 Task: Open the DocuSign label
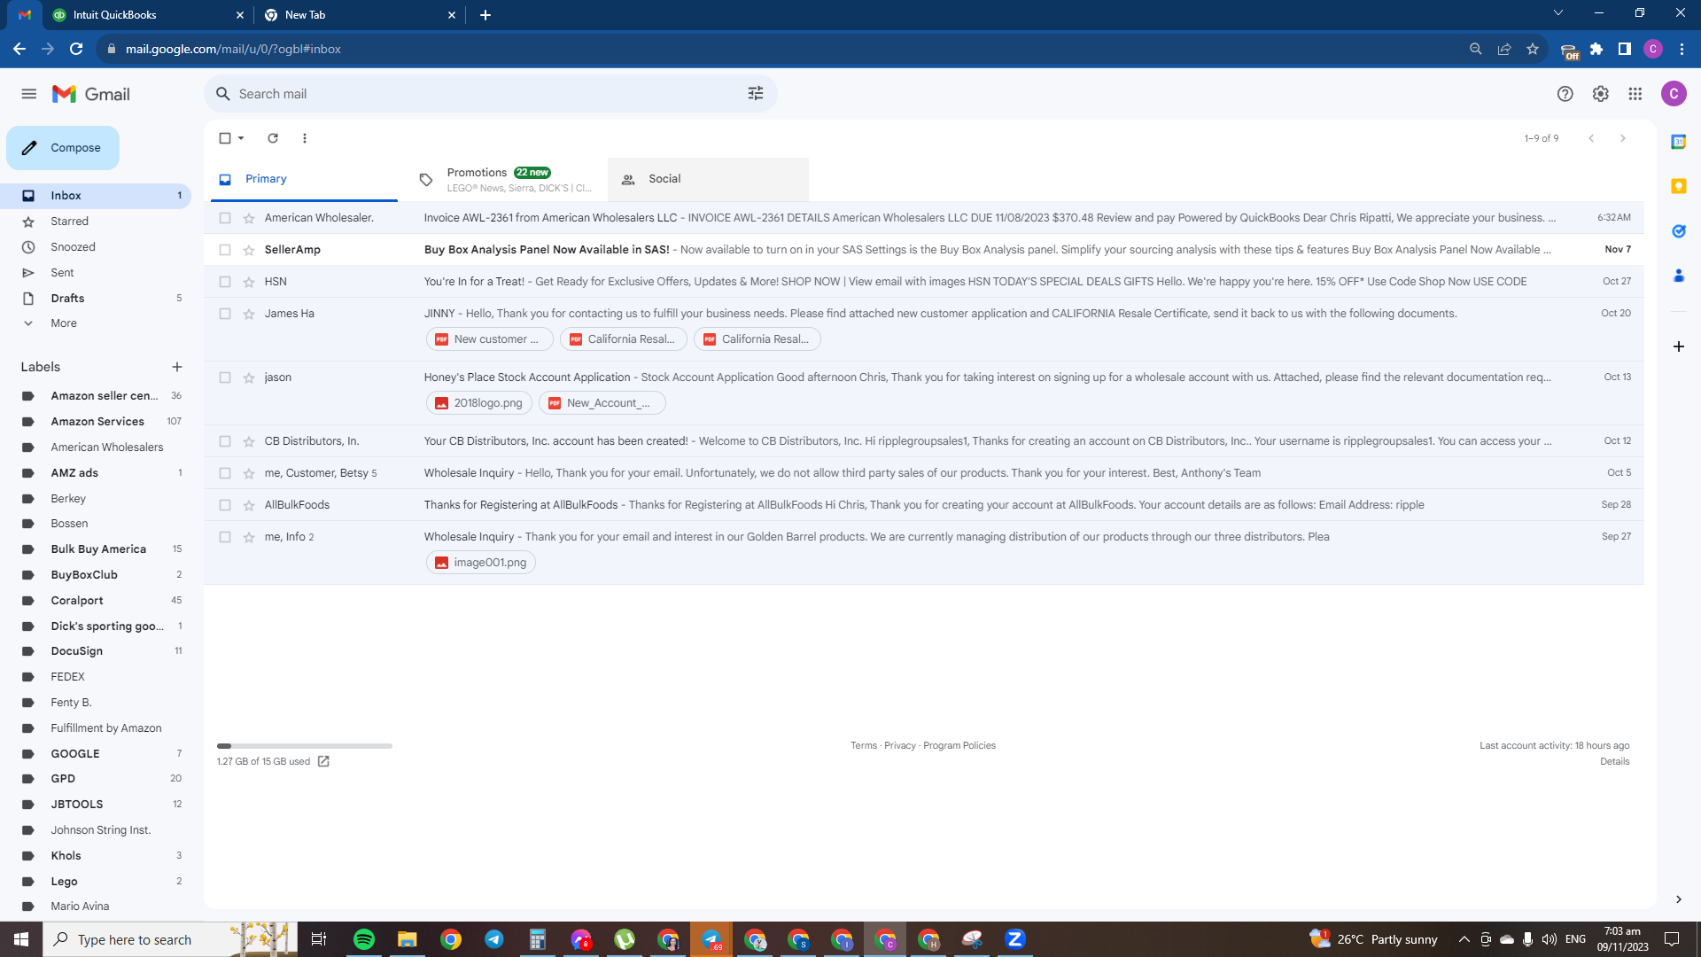pyautogui.click(x=77, y=651)
